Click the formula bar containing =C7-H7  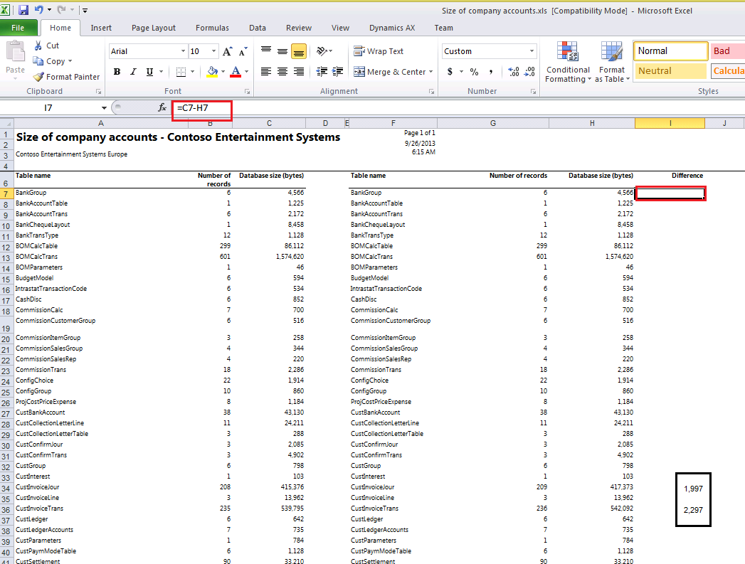click(202, 108)
